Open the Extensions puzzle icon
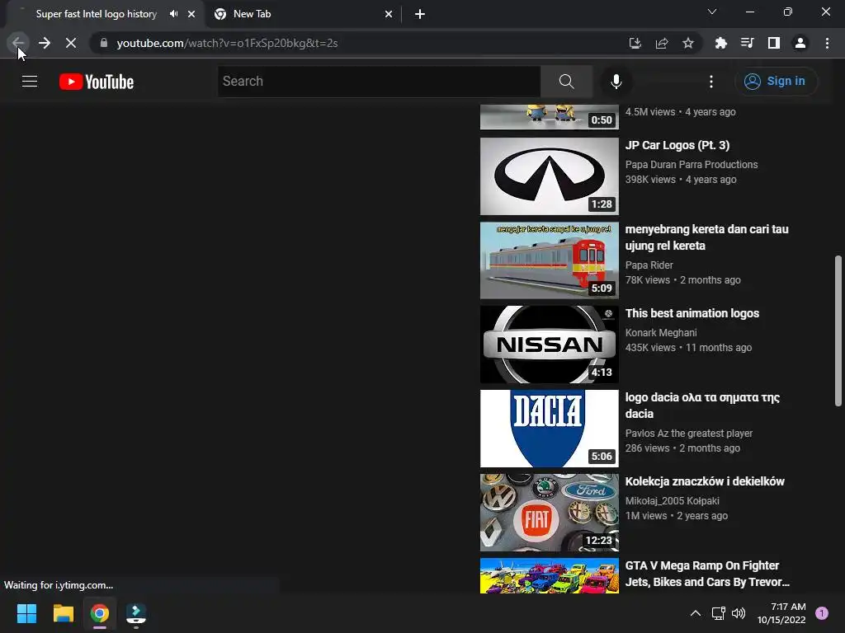 720,43
